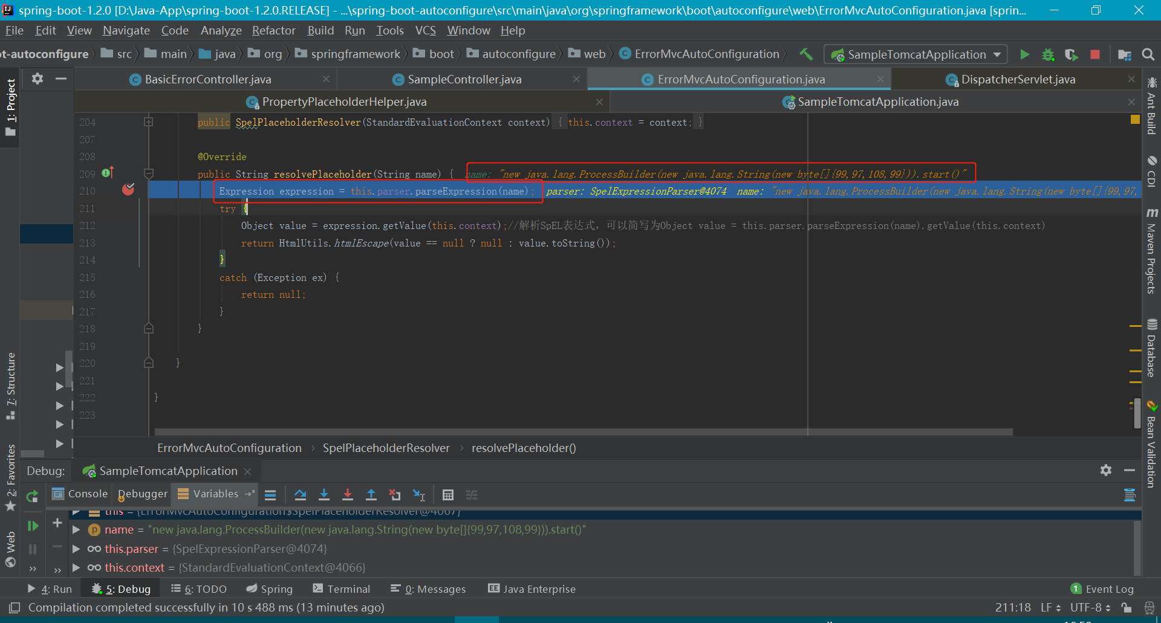Viewport: 1161px width, 623px height.
Task: Switch to DispatcherServlet.java tab
Action: (1018, 79)
